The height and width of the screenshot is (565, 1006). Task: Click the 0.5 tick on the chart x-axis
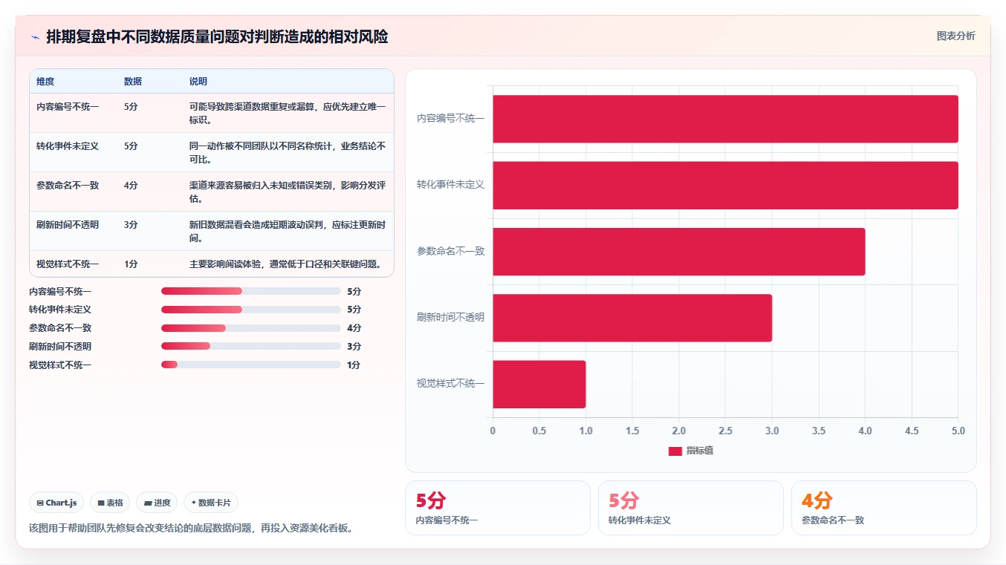pos(539,431)
